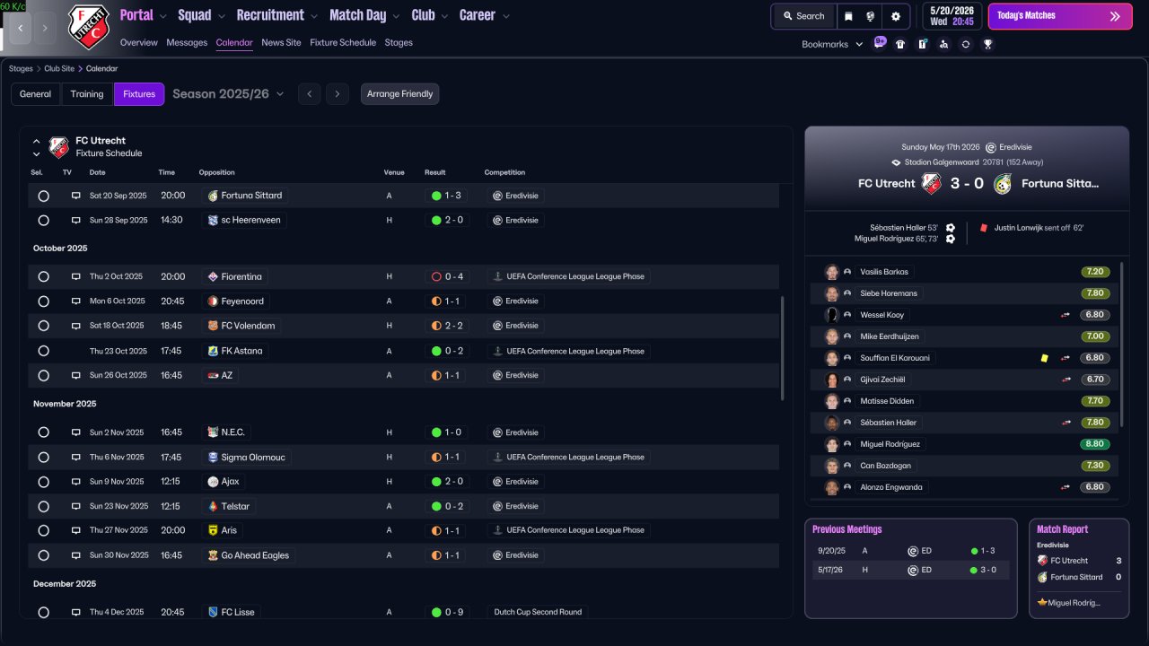1149x646 pixels.
Task: Click the fixture list vertical scrollbar
Action: [x=783, y=349]
